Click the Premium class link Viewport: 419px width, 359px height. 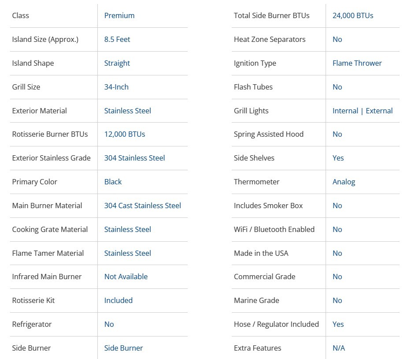tap(119, 15)
